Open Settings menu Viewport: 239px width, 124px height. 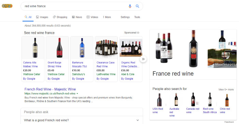(125, 17)
